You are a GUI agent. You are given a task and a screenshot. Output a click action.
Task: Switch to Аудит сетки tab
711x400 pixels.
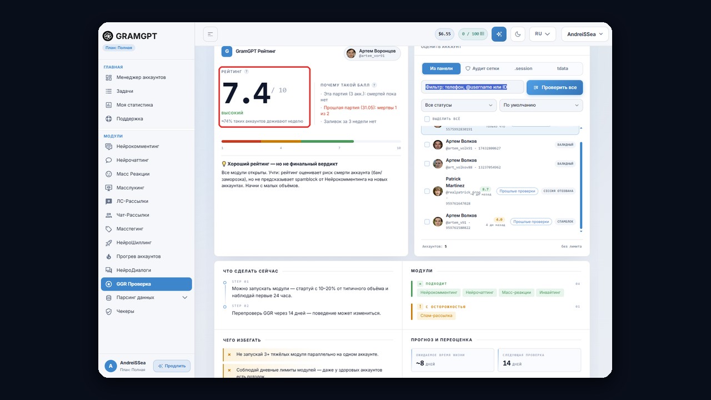coord(482,68)
